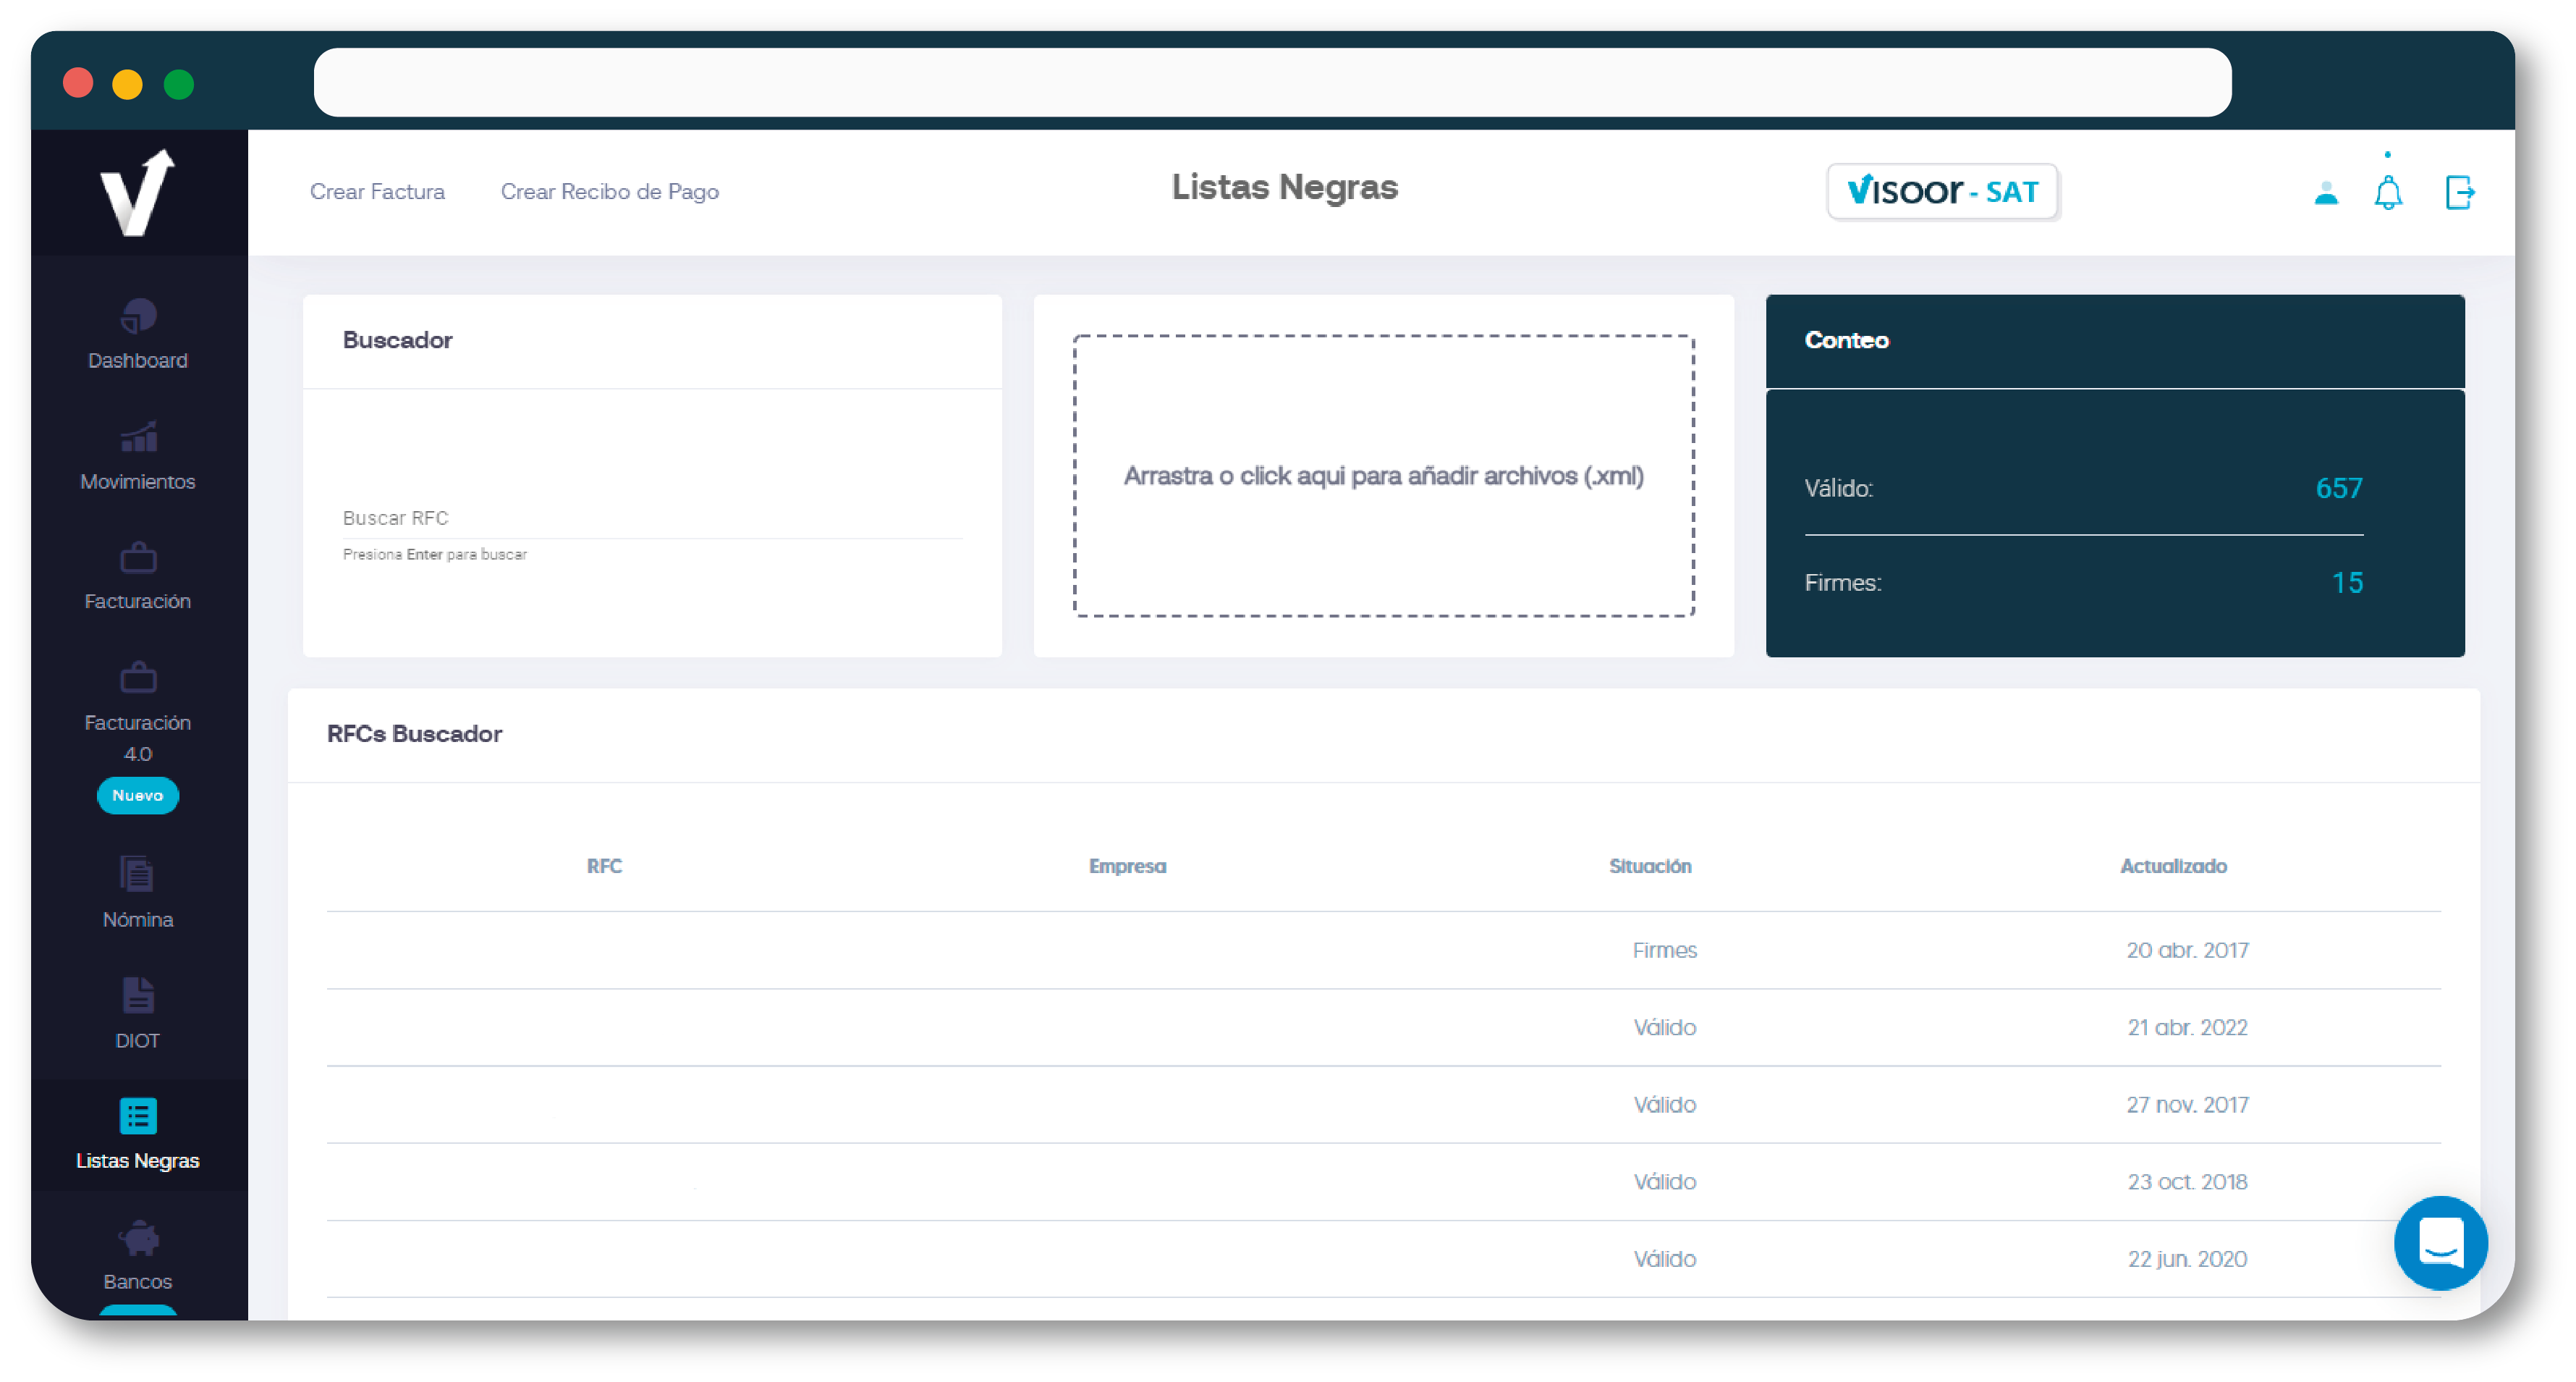
Task: Select the Listas Negras menu label
Action: pos(138,1161)
